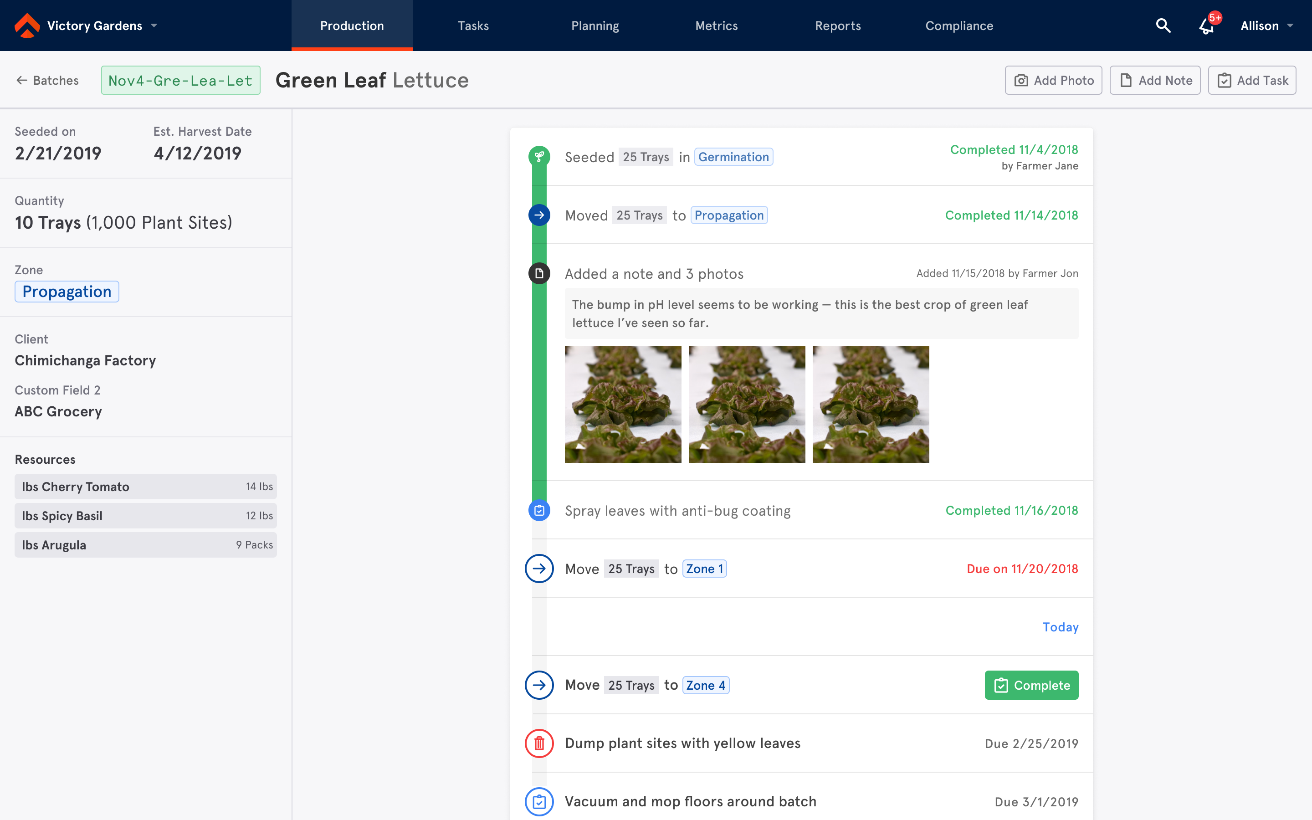Click the green seeded sprout timeline icon

(539, 157)
